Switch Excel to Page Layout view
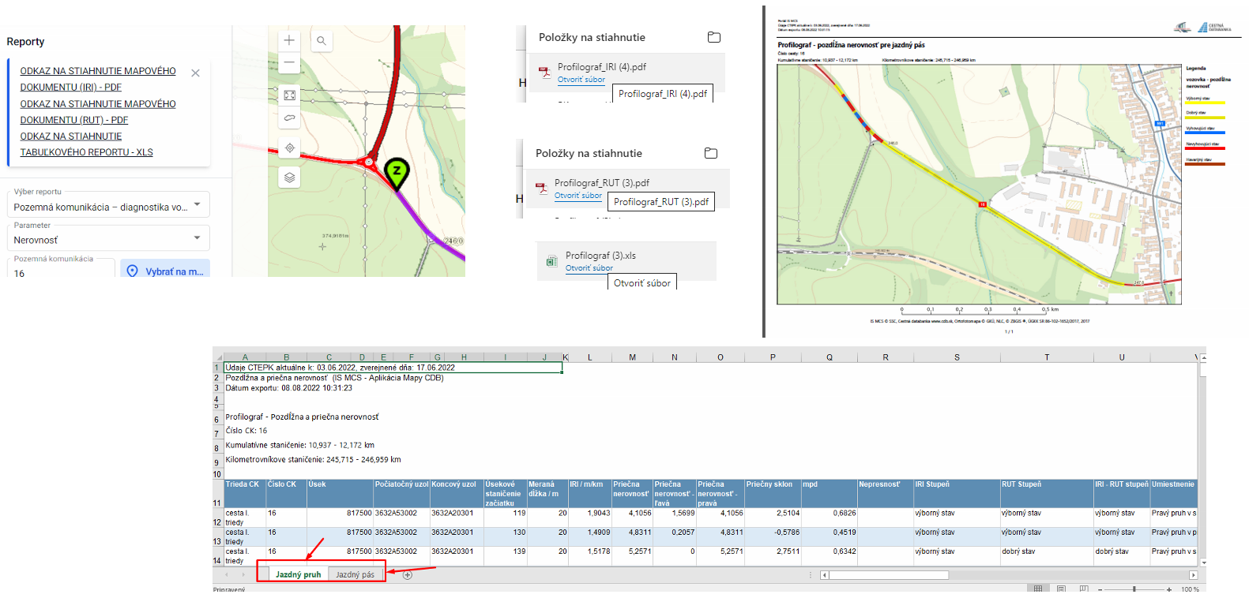The height and width of the screenshot is (598, 1249). pos(1061,589)
